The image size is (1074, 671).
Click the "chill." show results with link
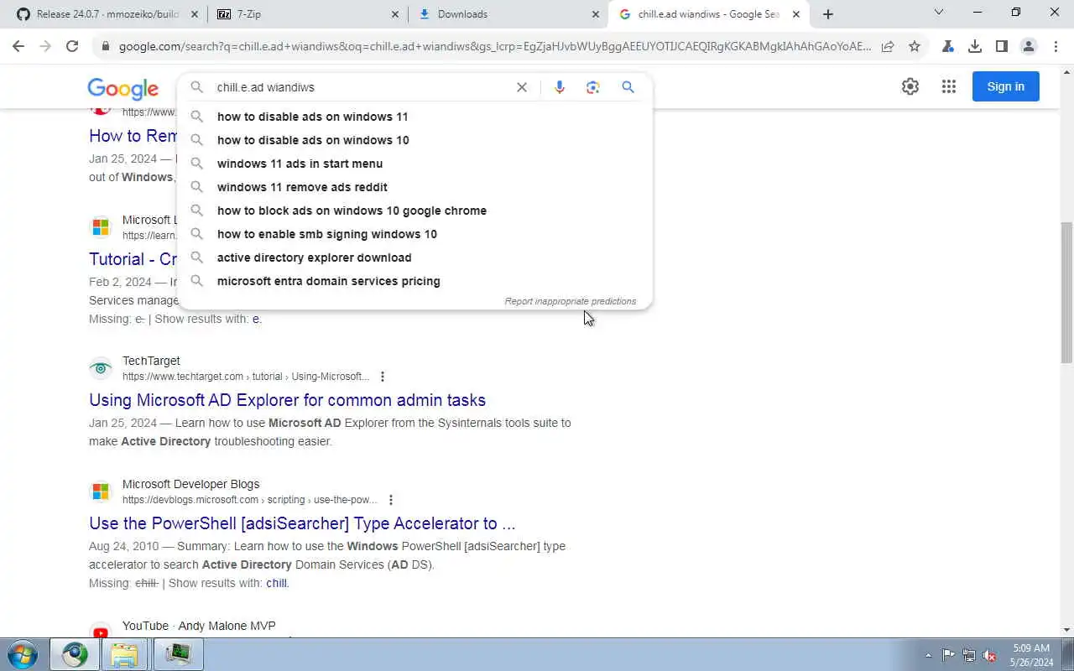pyautogui.click(x=278, y=583)
